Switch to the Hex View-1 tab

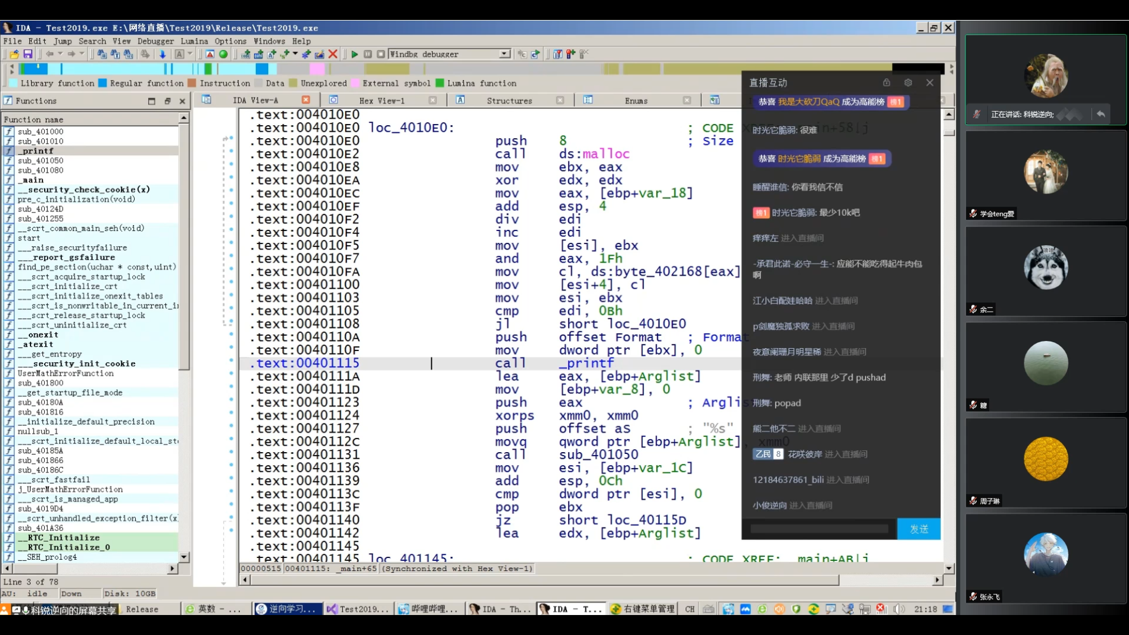click(x=382, y=101)
